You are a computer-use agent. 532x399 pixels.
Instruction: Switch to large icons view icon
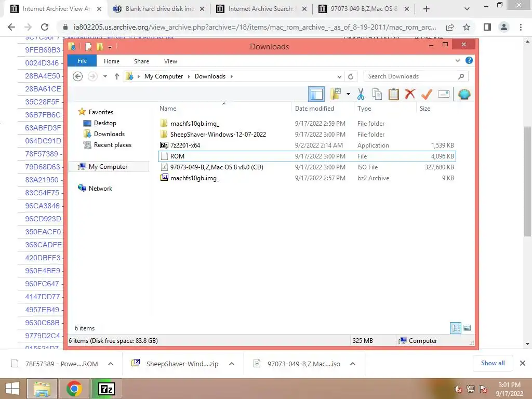point(467,328)
